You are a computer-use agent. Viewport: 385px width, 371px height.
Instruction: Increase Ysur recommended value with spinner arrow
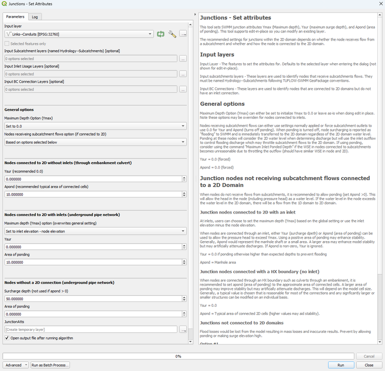[x=184, y=177]
